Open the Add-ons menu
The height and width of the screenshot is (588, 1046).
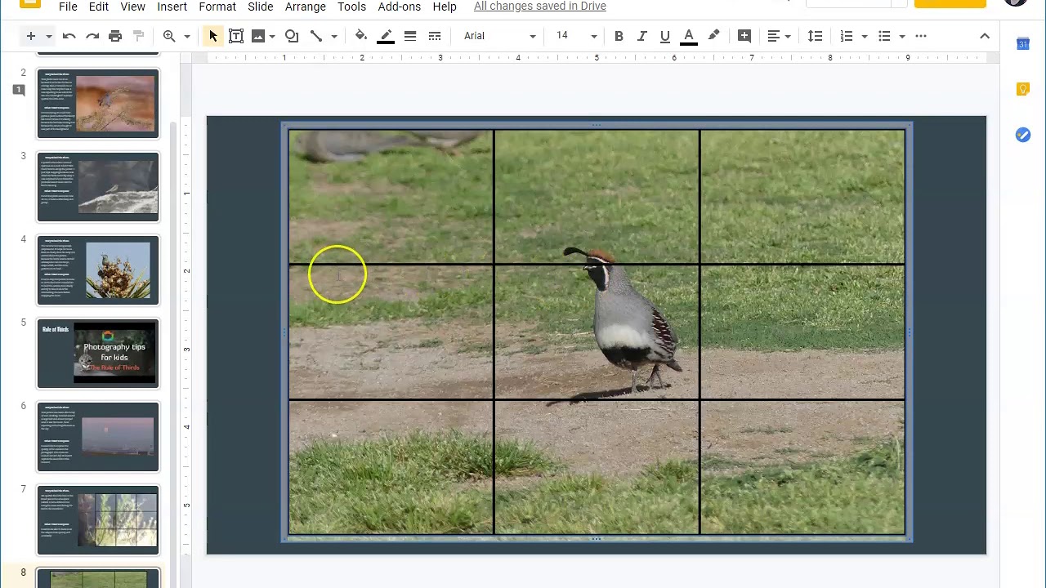click(x=400, y=7)
